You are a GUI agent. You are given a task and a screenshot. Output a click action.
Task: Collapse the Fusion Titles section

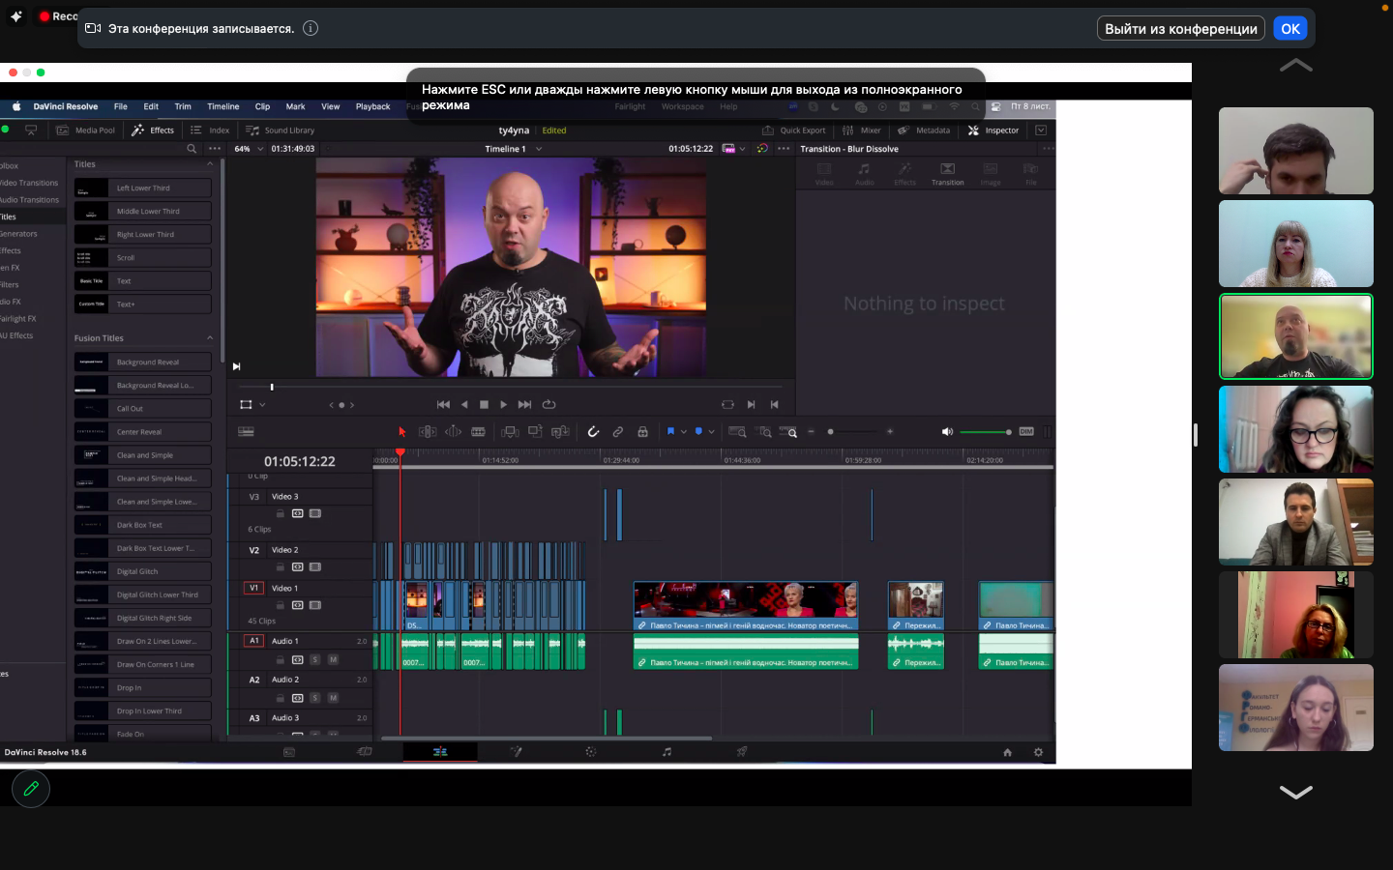(x=210, y=338)
